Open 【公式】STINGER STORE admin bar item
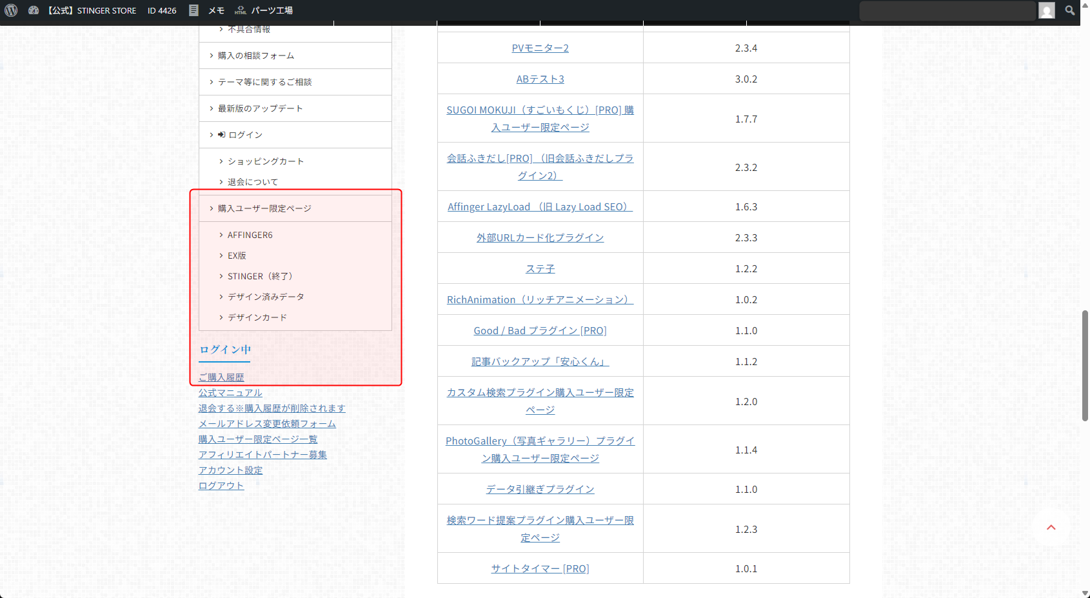The height and width of the screenshot is (598, 1090). (92, 10)
